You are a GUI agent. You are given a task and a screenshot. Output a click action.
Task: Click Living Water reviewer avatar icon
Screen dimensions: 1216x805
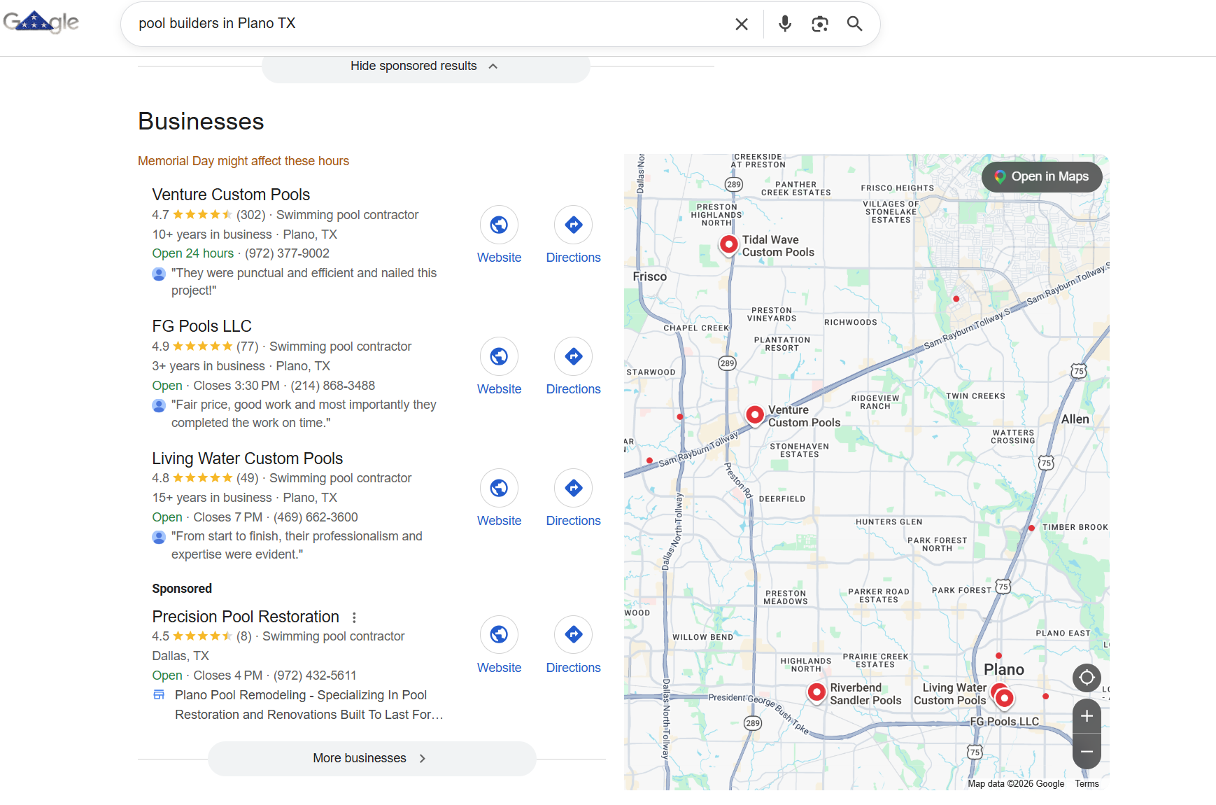[x=159, y=537]
